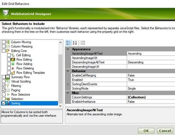
Task: Open the Property Pages toolbar icon
Action: pos(83,43)
